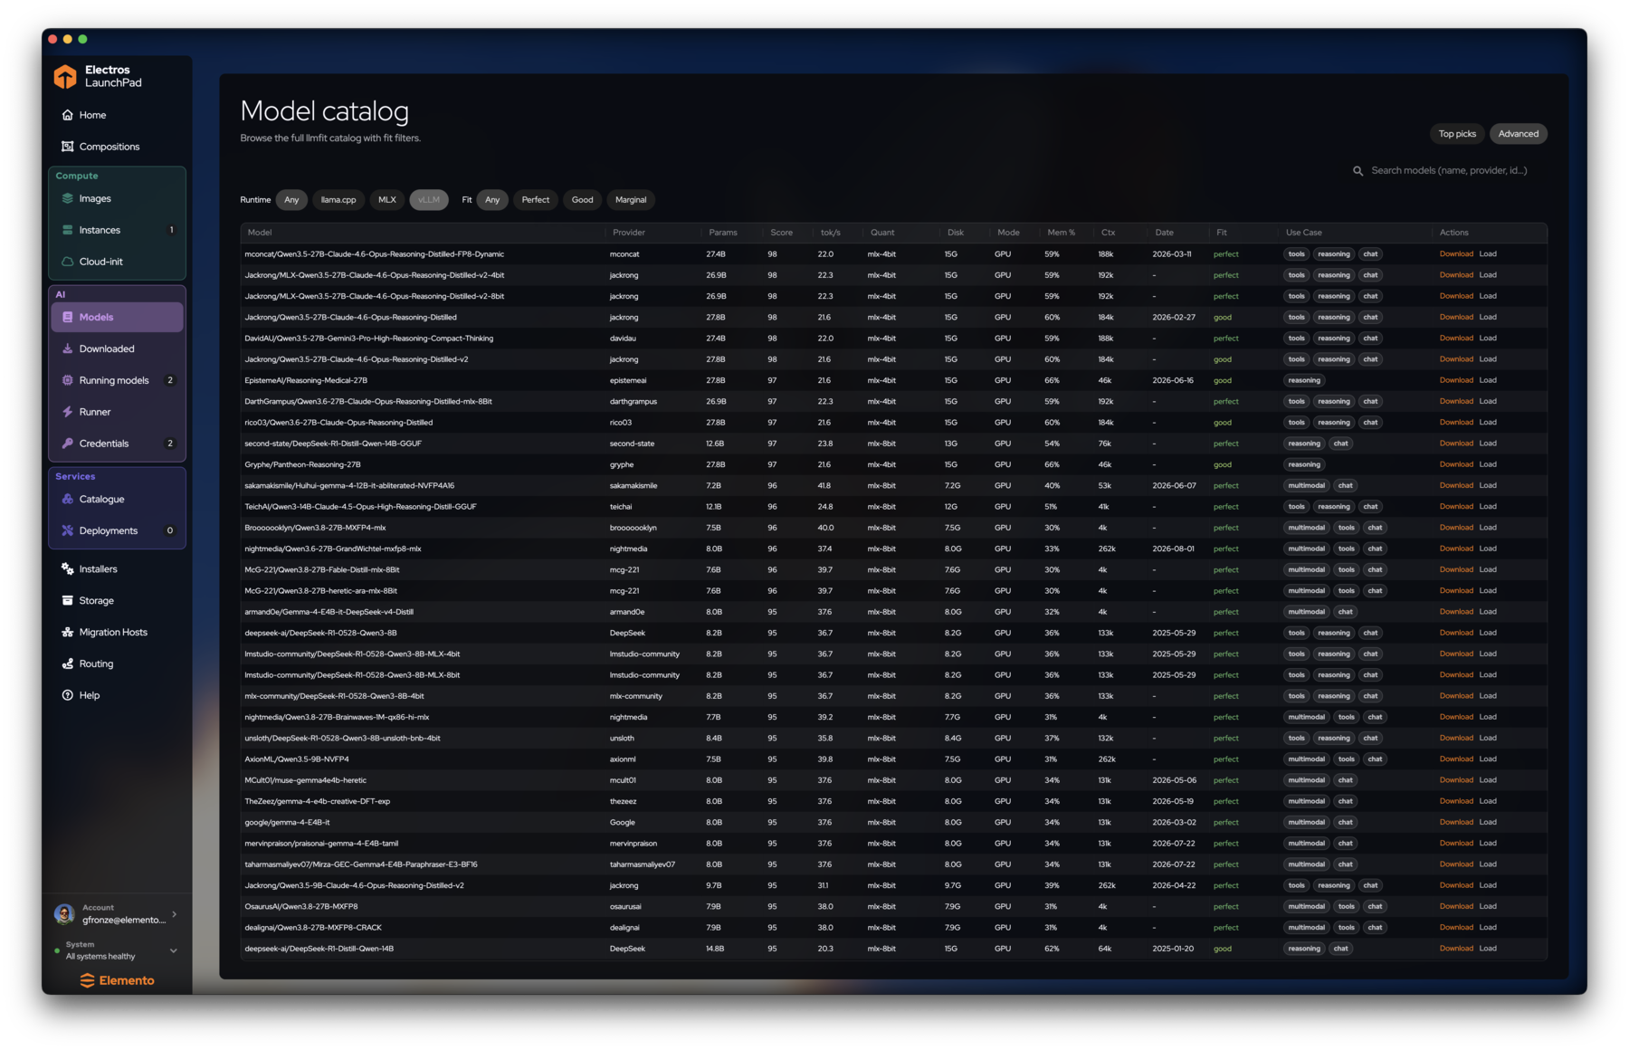Open the Elemento footer logo
Viewport: 1629px width, 1050px height.
click(x=117, y=981)
